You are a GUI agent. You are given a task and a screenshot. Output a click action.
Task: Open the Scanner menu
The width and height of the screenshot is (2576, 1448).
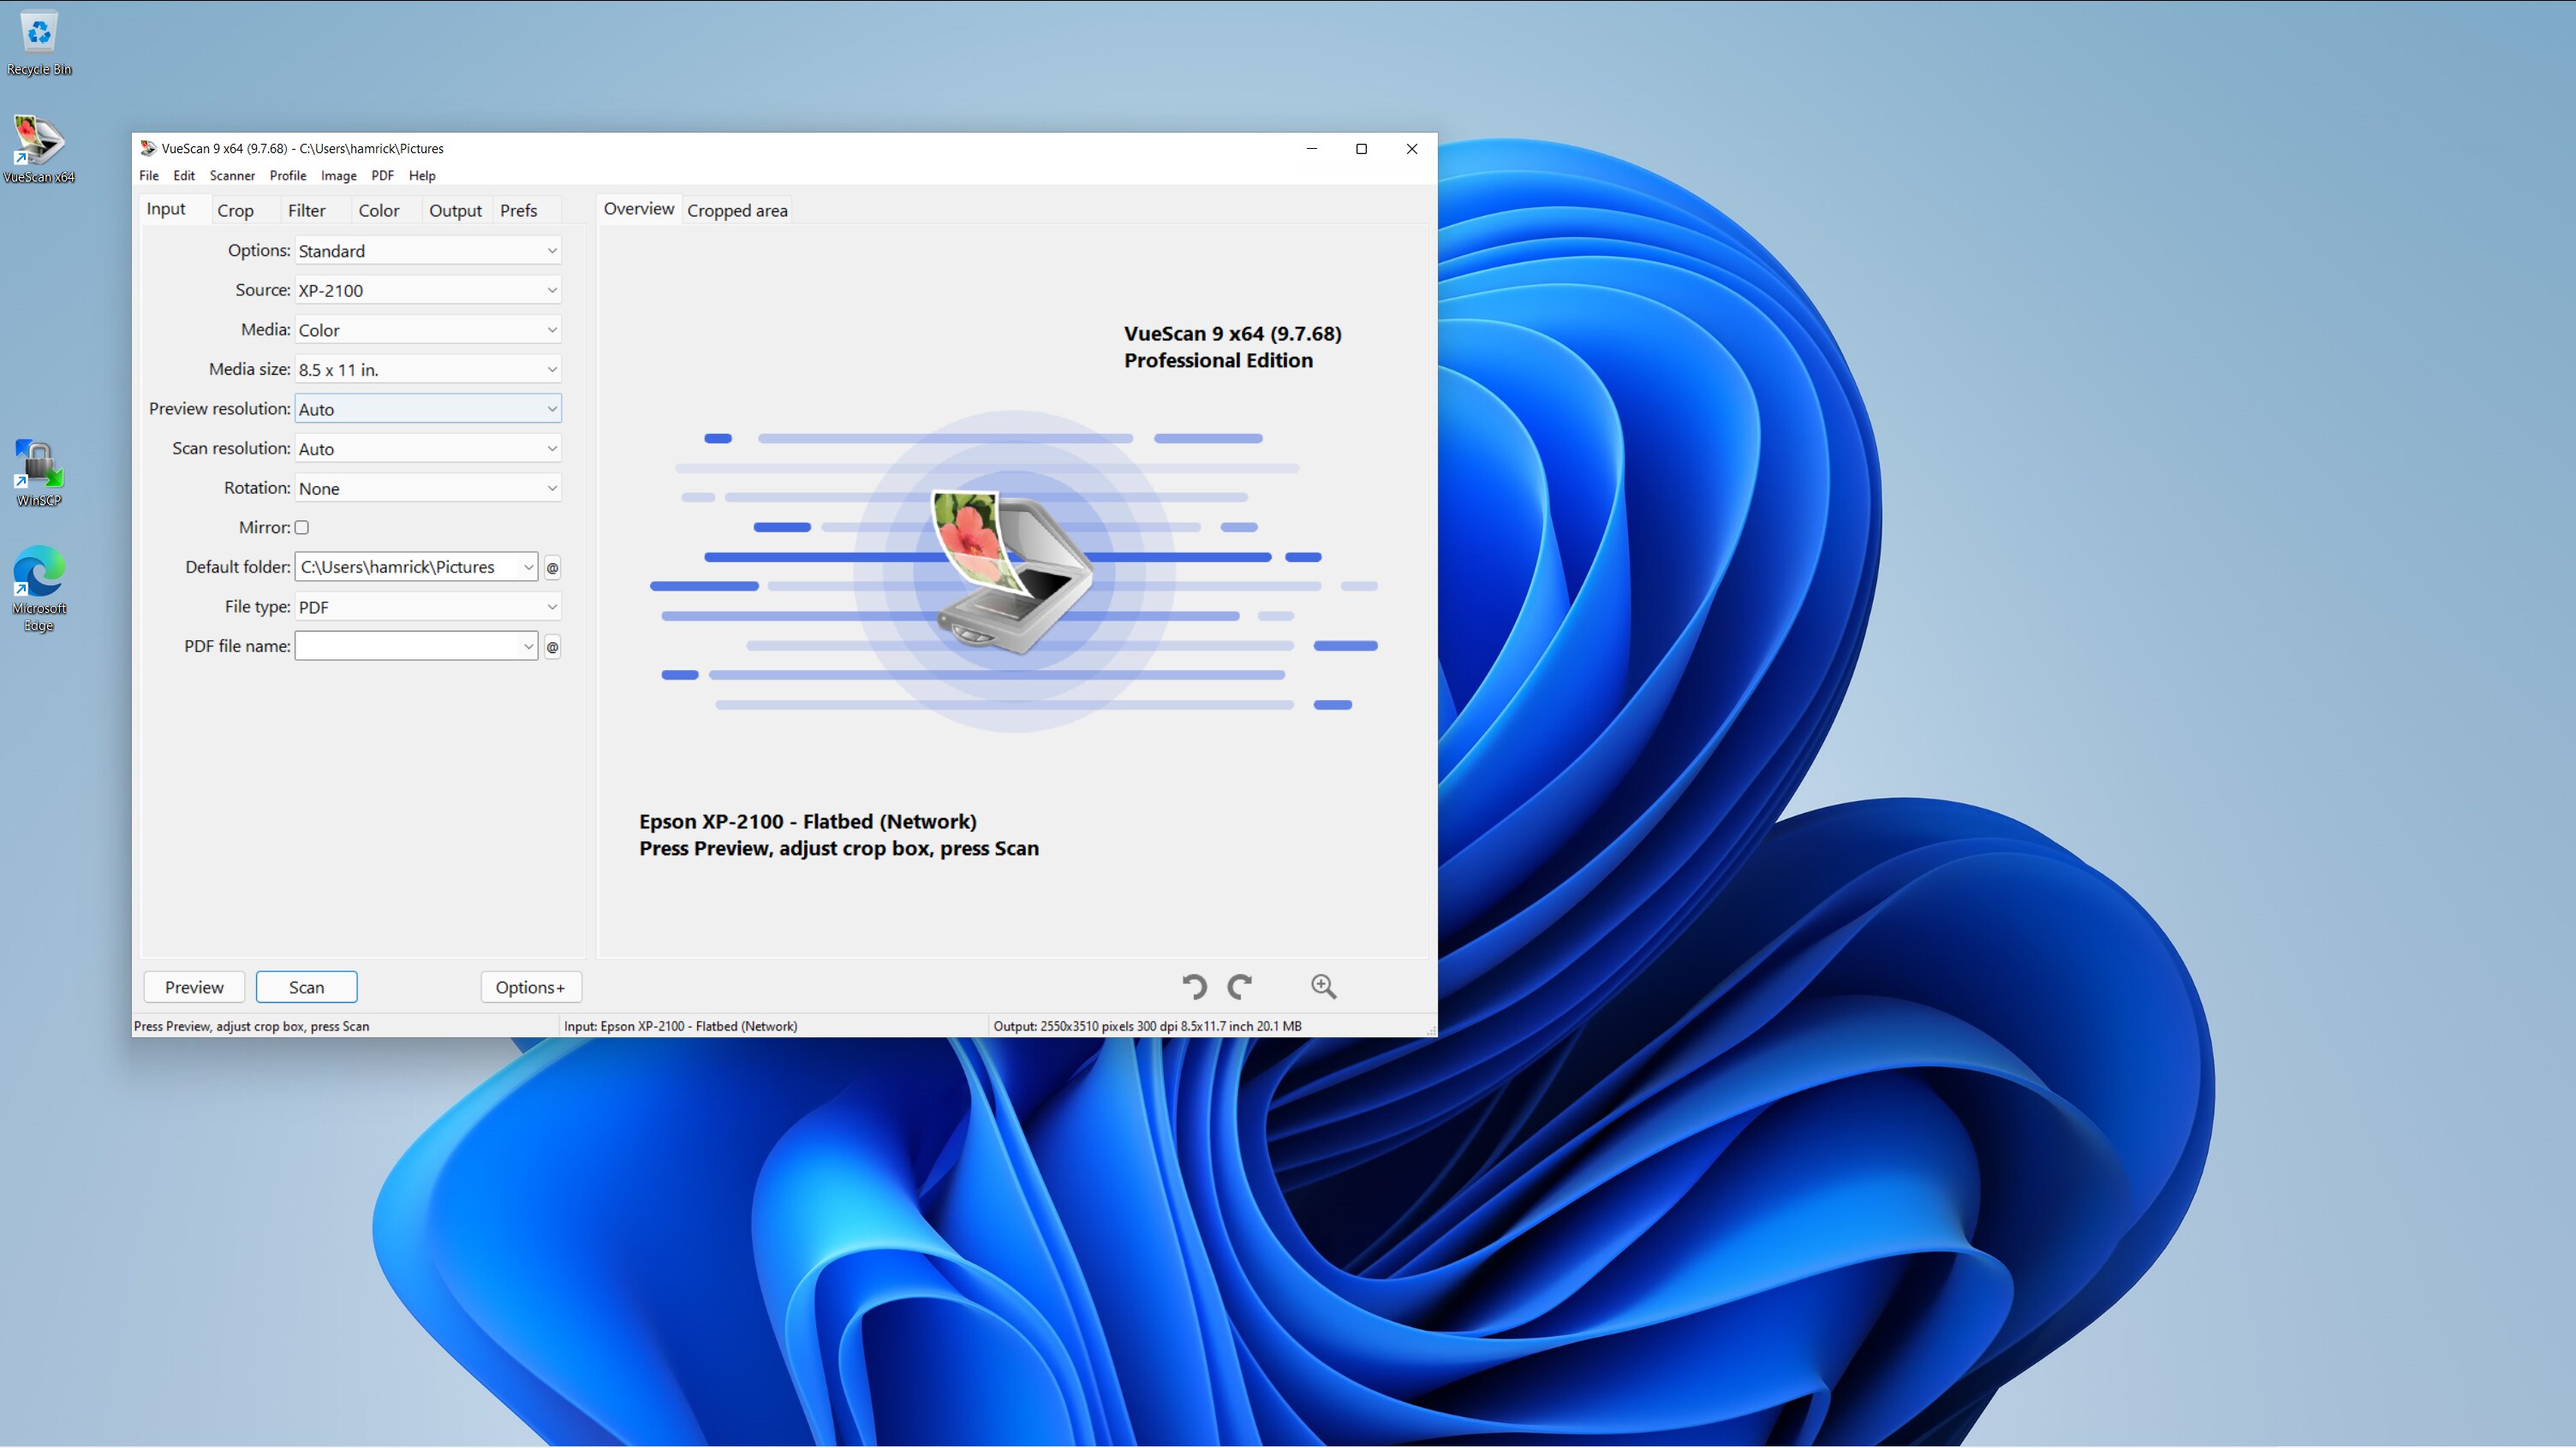pyautogui.click(x=232, y=175)
